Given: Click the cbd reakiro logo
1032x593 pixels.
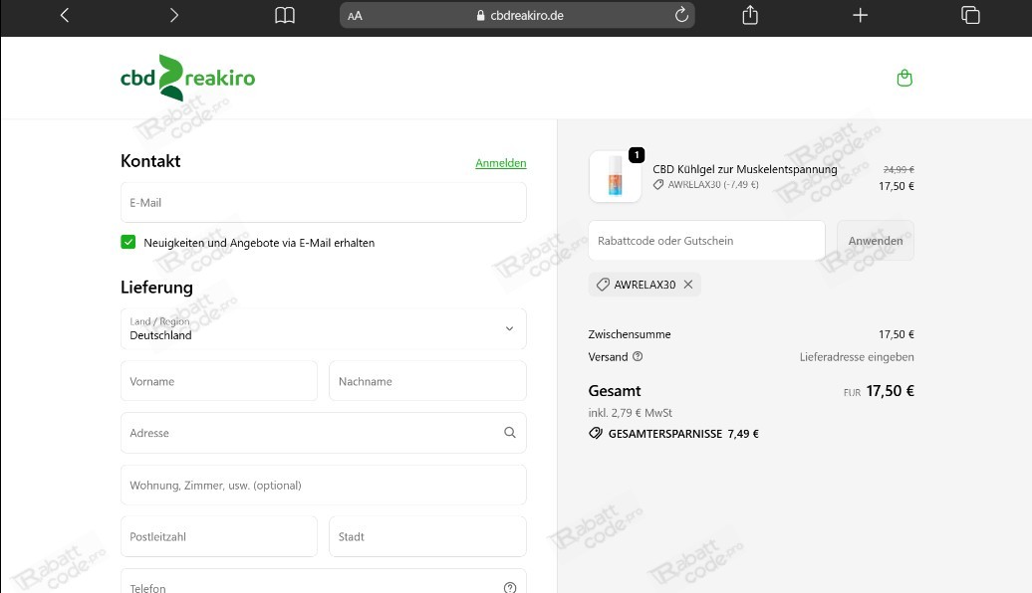Looking at the screenshot, I should (187, 76).
